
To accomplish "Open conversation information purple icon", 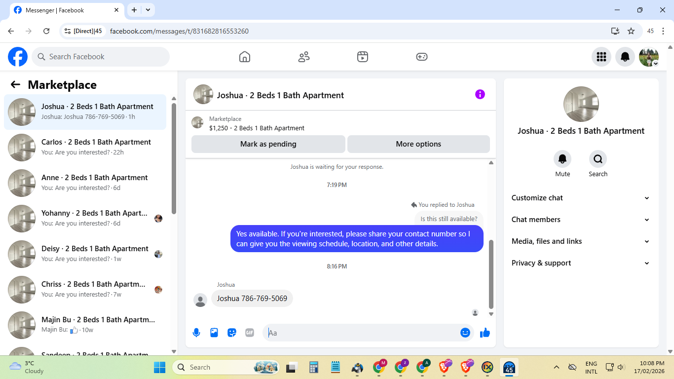I will point(480,94).
